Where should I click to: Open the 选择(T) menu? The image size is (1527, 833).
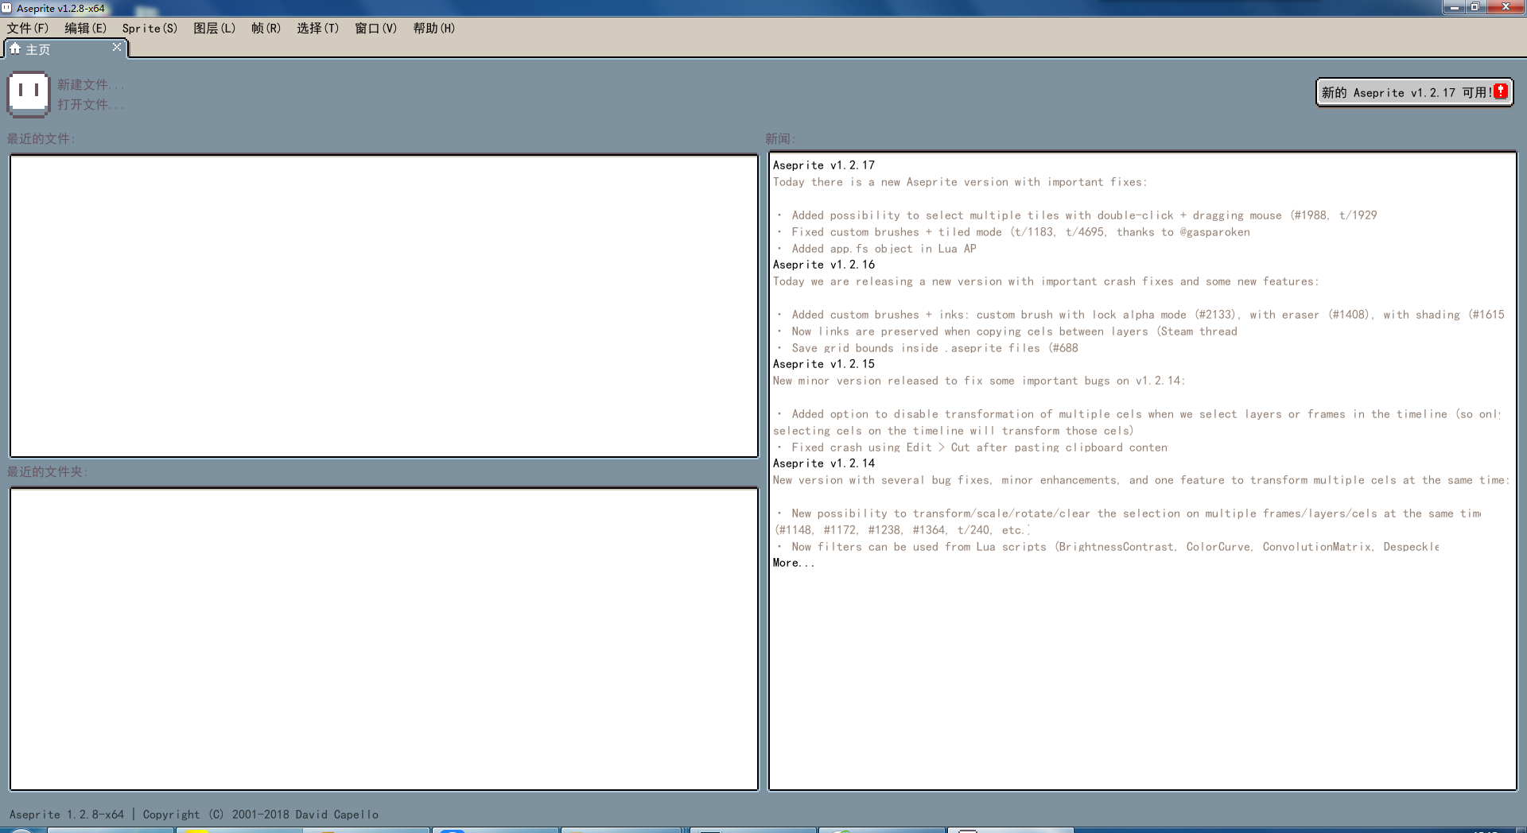317,28
